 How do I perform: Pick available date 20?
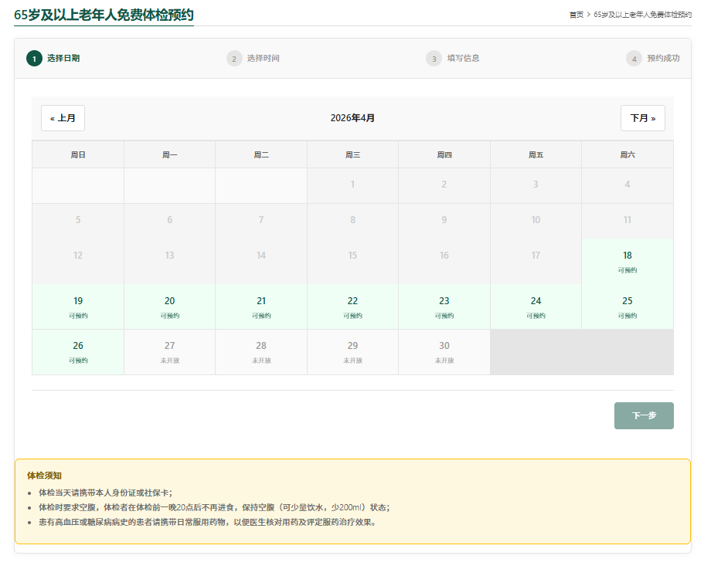(x=170, y=307)
